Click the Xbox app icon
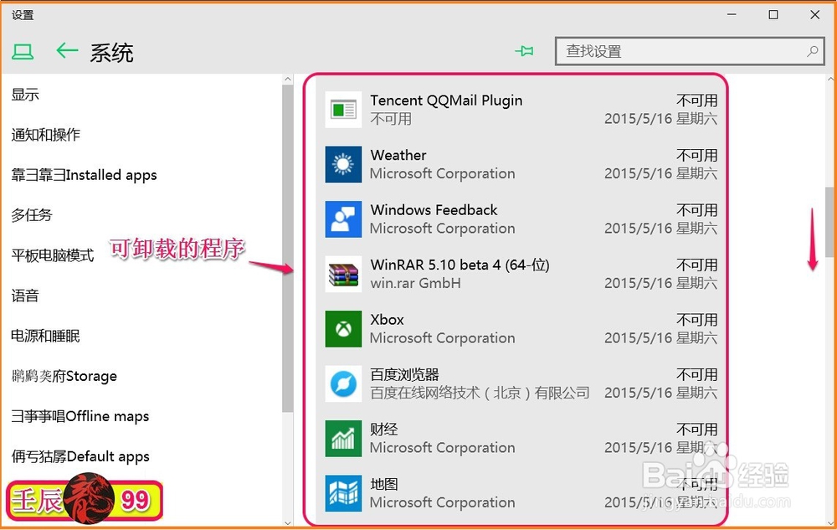 click(x=342, y=328)
